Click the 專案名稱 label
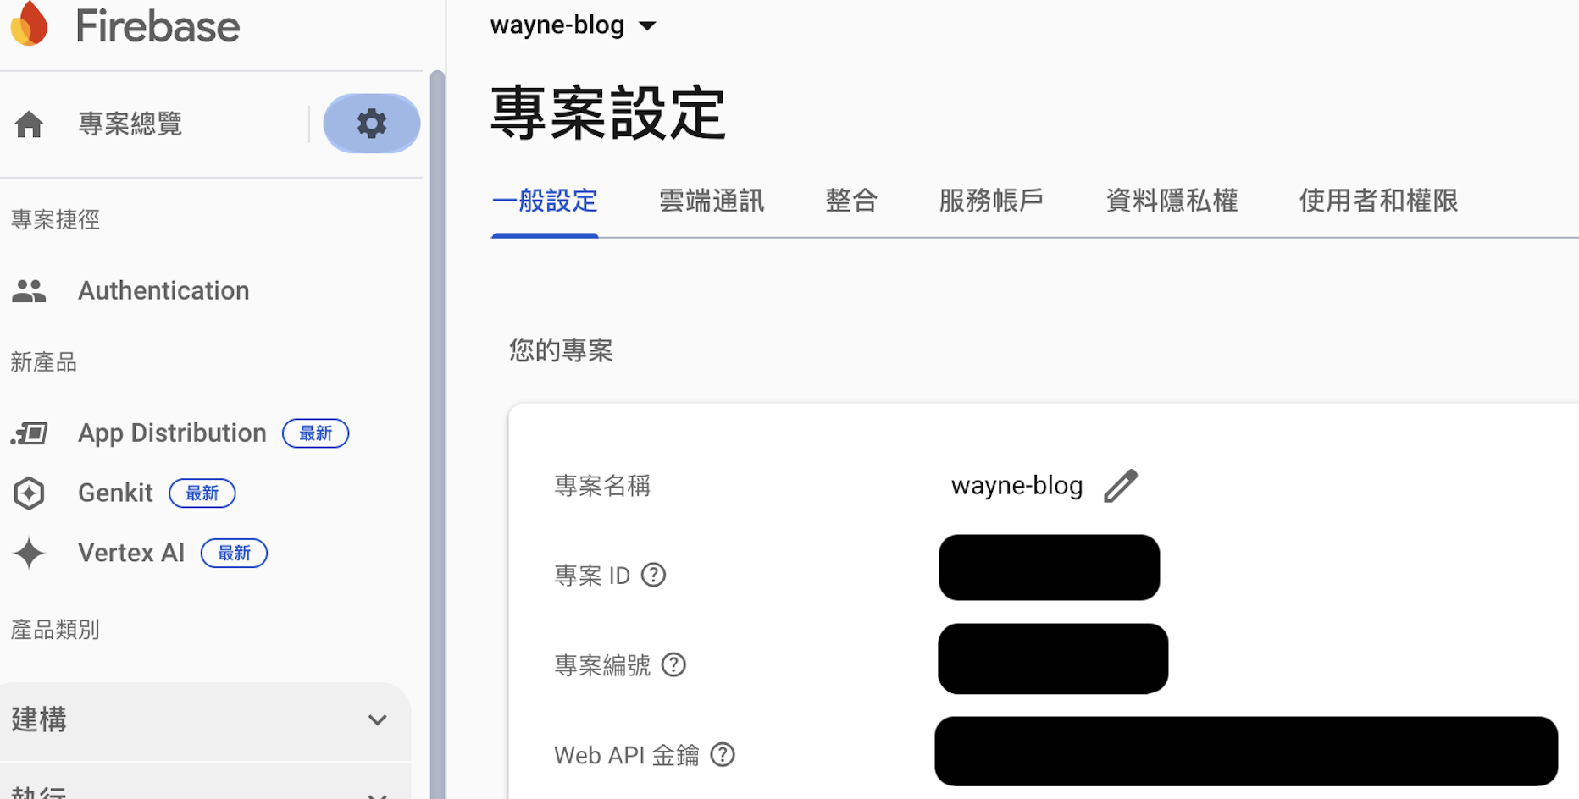1579x799 pixels. click(x=602, y=486)
